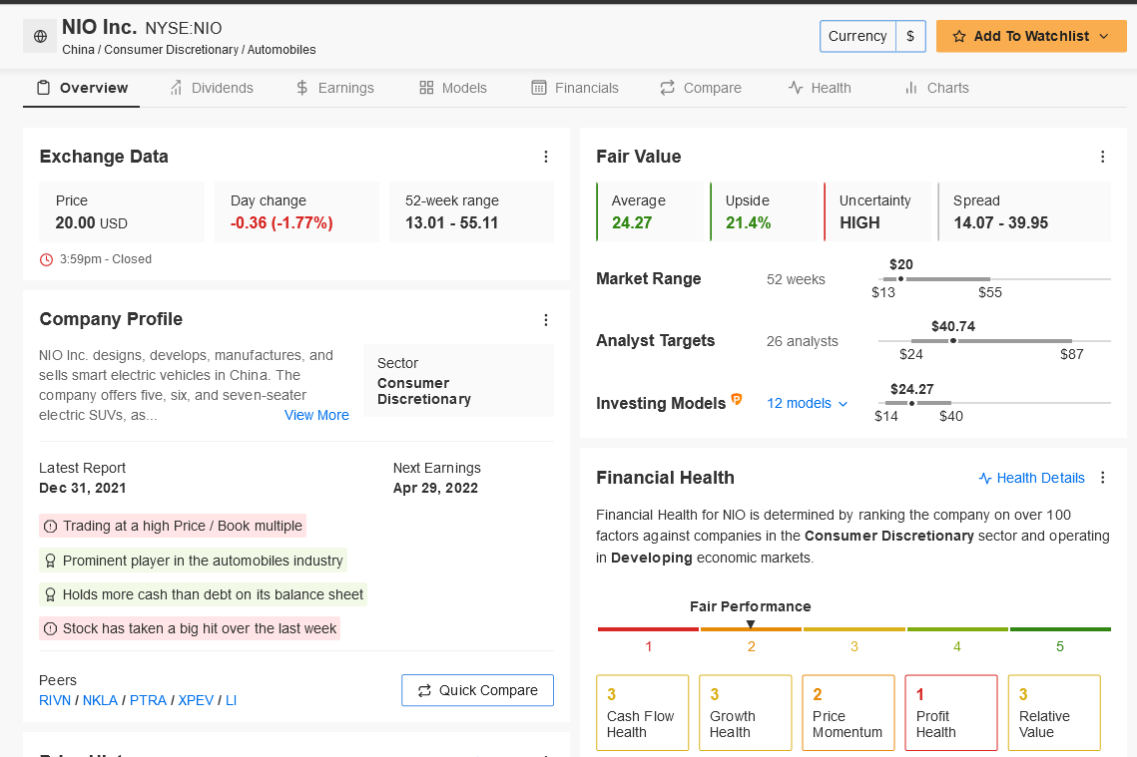The width and height of the screenshot is (1137, 757).
Task: Click the Charts bar icon
Action: pos(910,88)
